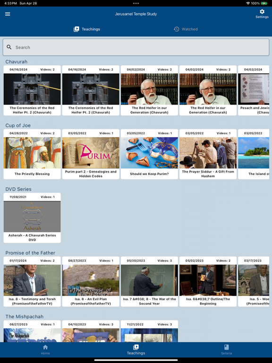This screenshot has height=363, width=272.
Task: Open The Priestly Blessing thumbnail
Action: coord(32,153)
